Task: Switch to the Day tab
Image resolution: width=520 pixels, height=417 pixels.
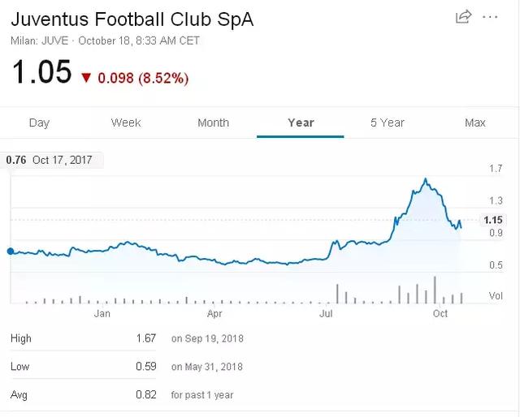Action: (x=40, y=123)
